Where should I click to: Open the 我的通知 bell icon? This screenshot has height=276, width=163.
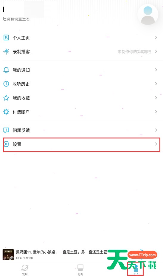[x=6, y=70]
